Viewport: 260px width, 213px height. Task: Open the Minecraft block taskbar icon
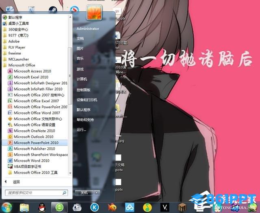click(182, 208)
